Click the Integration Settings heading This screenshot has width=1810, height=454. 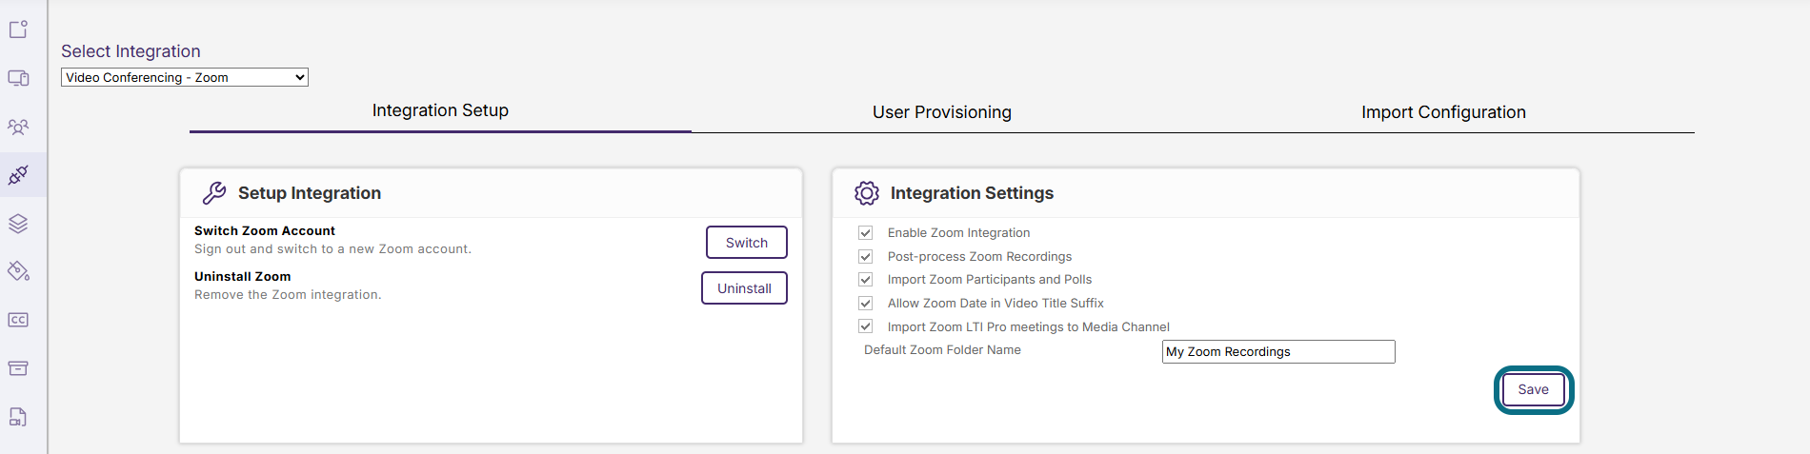(x=972, y=193)
